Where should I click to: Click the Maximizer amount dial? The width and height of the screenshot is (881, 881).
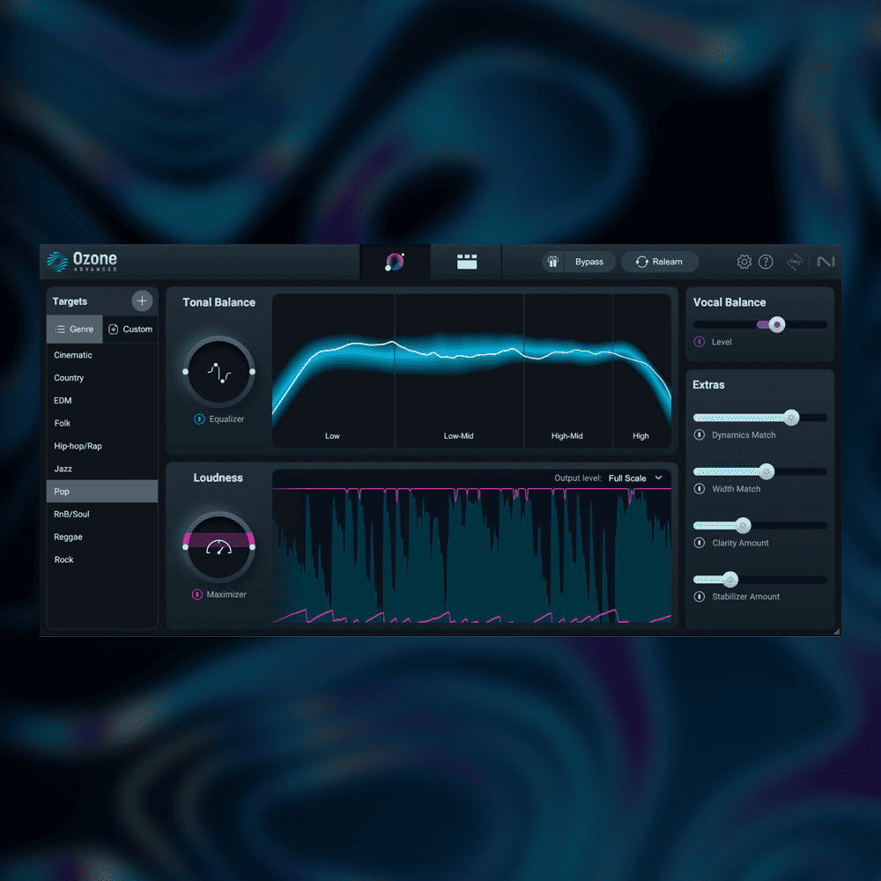(218, 547)
